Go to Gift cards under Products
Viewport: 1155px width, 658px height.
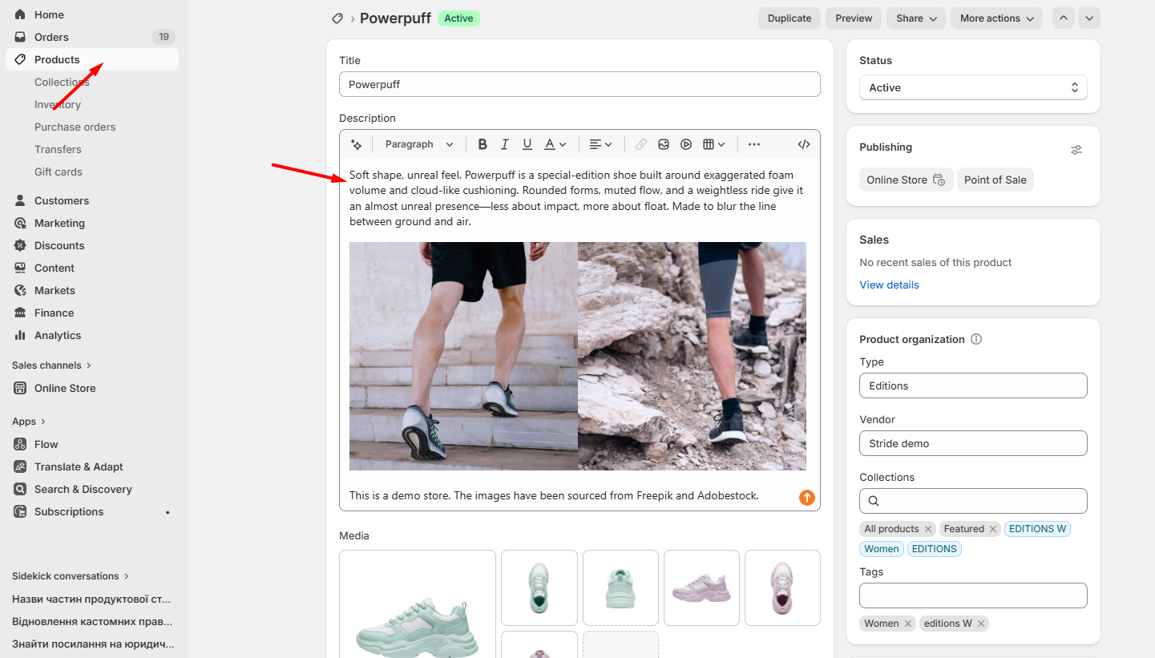[x=59, y=172]
